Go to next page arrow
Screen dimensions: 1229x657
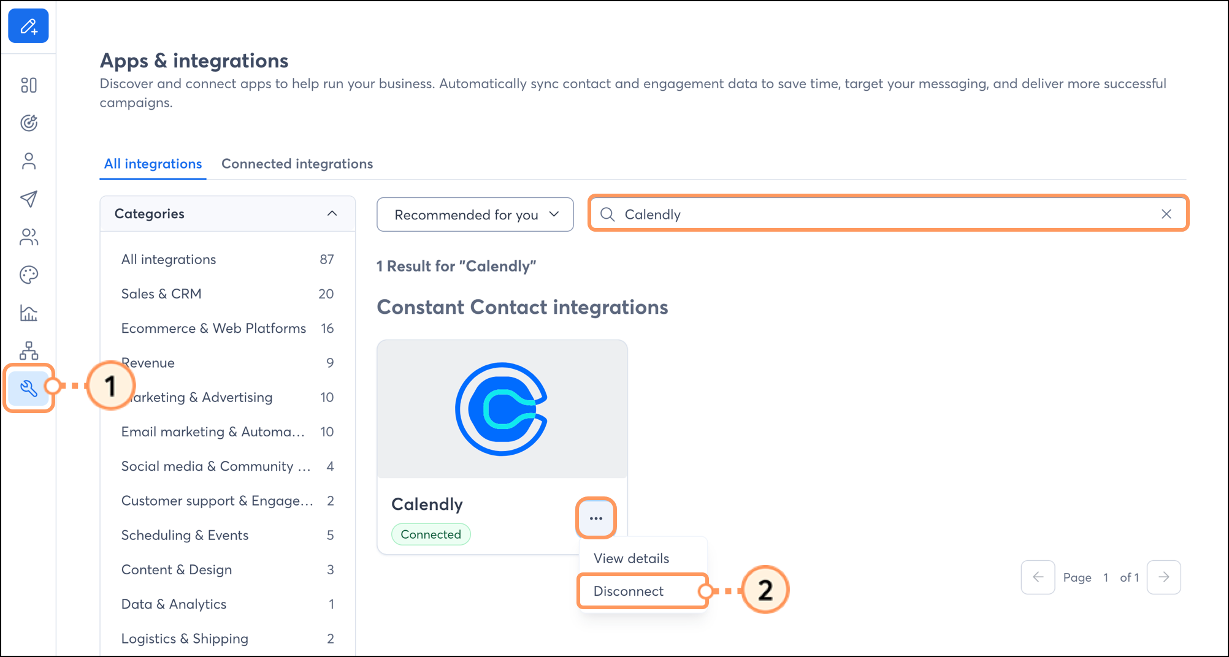(1163, 577)
